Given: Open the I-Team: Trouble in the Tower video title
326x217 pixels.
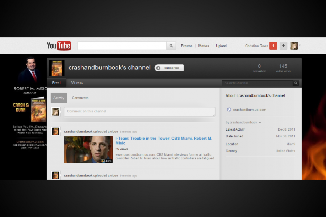Looking at the screenshot, I should coord(164,141).
